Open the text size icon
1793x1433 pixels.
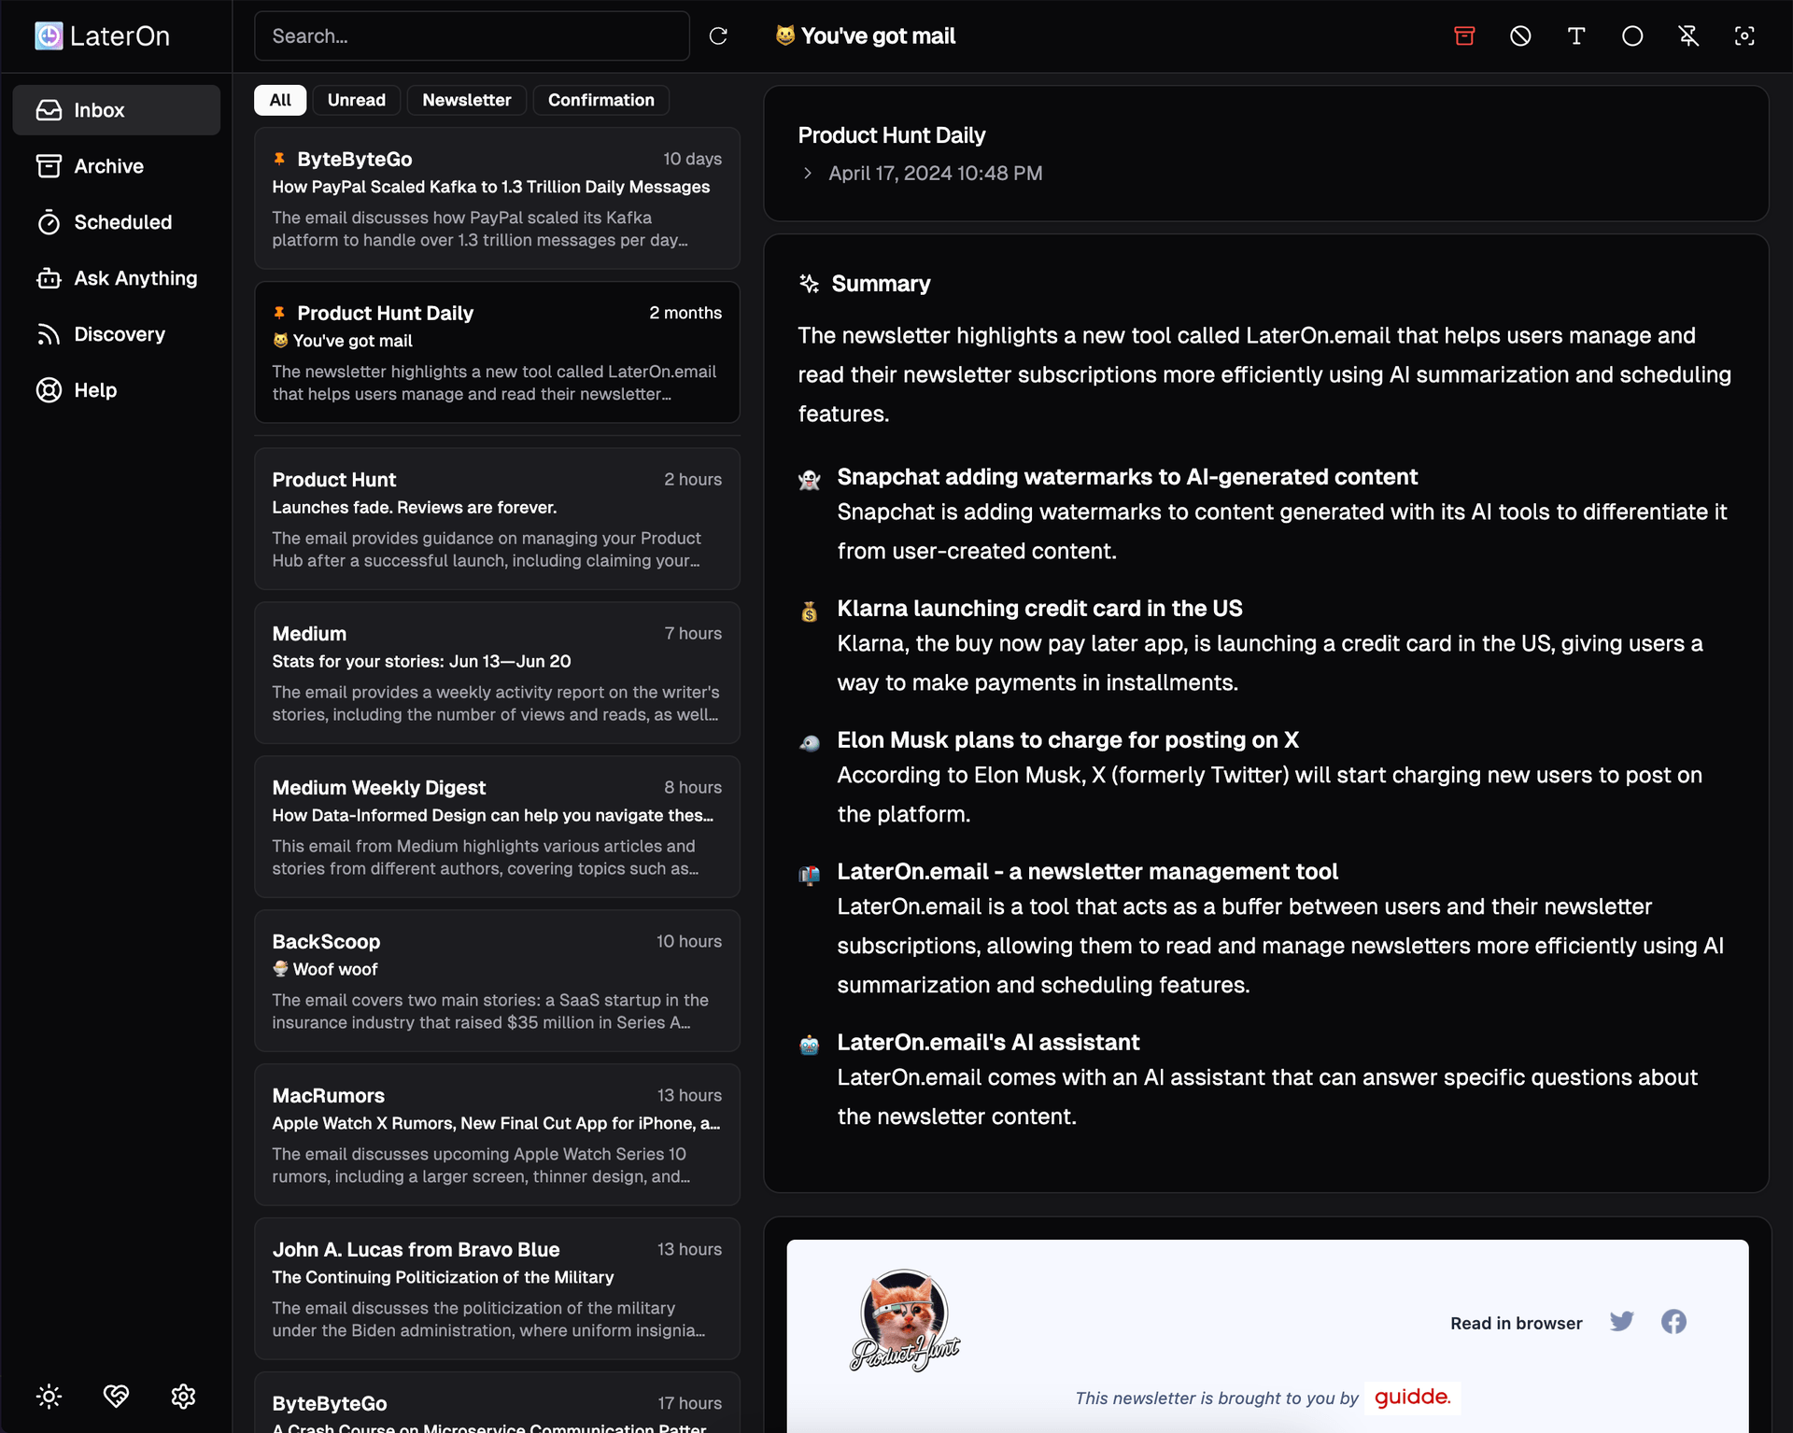(x=1576, y=36)
